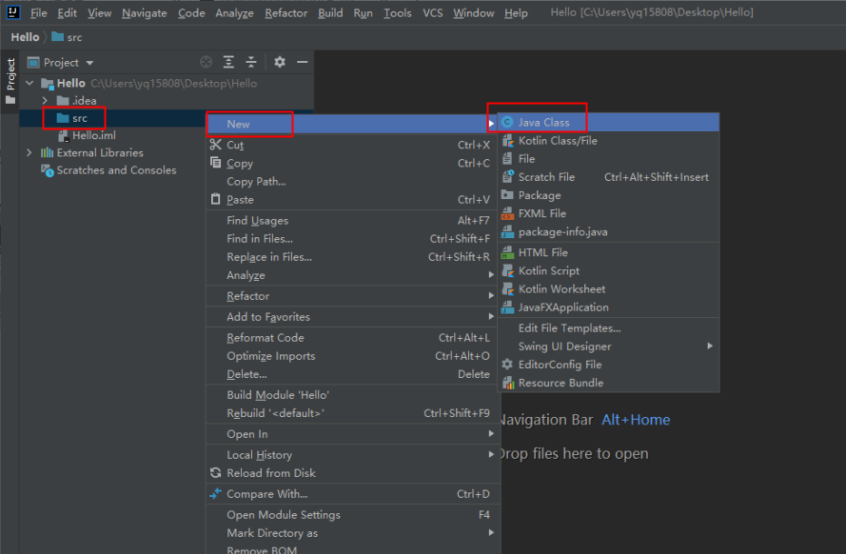The height and width of the screenshot is (554, 846).
Task: Click the Java Class 'C' icon
Action: pos(507,123)
